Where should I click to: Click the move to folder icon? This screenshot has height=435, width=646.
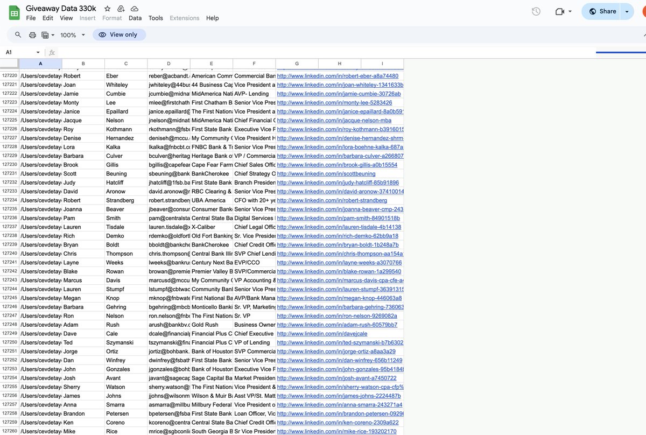[121, 9]
